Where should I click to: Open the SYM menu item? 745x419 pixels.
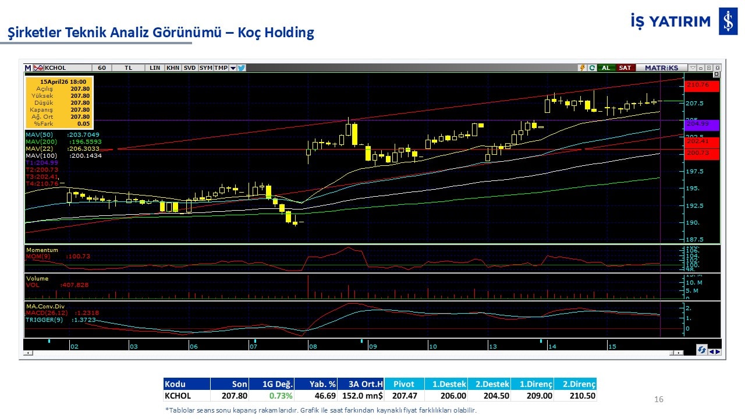click(205, 68)
